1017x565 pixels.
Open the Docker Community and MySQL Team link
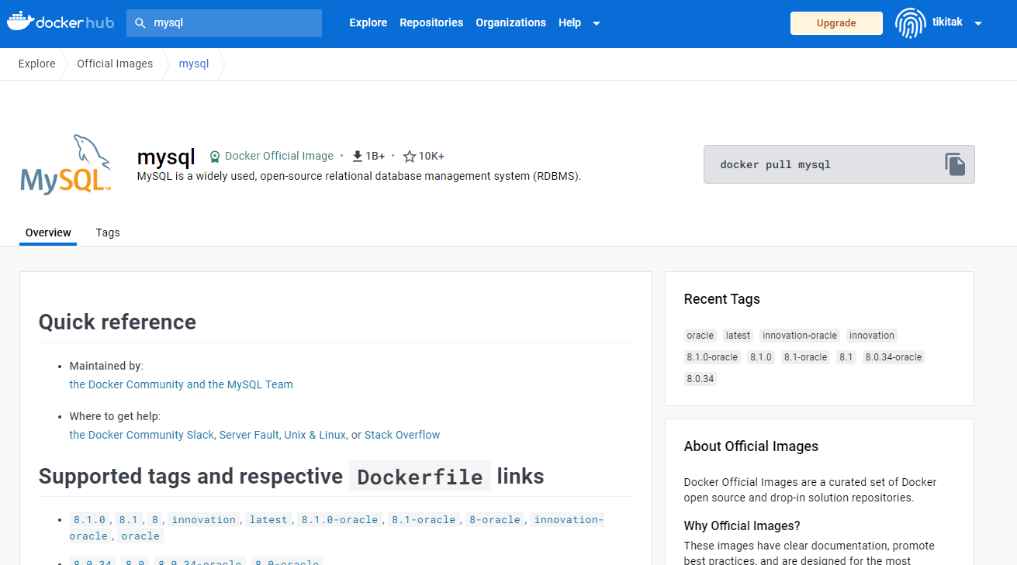182,384
